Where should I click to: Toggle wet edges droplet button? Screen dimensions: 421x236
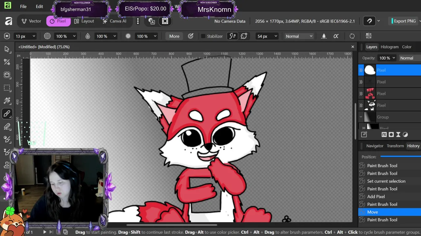pos(324,36)
